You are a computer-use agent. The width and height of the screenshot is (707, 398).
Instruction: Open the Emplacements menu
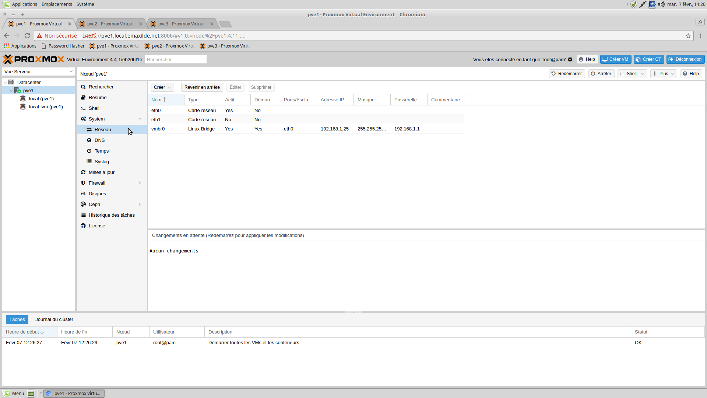pyautogui.click(x=57, y=4)
